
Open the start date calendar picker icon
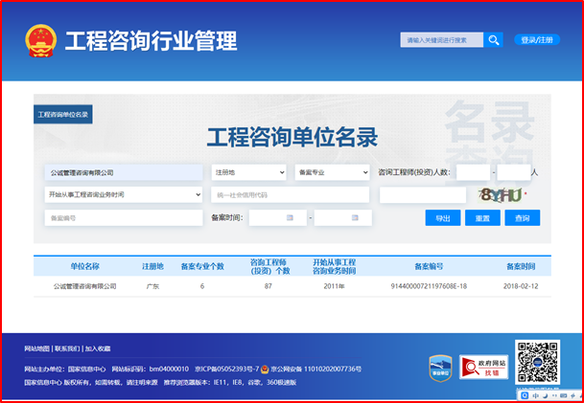291,218
